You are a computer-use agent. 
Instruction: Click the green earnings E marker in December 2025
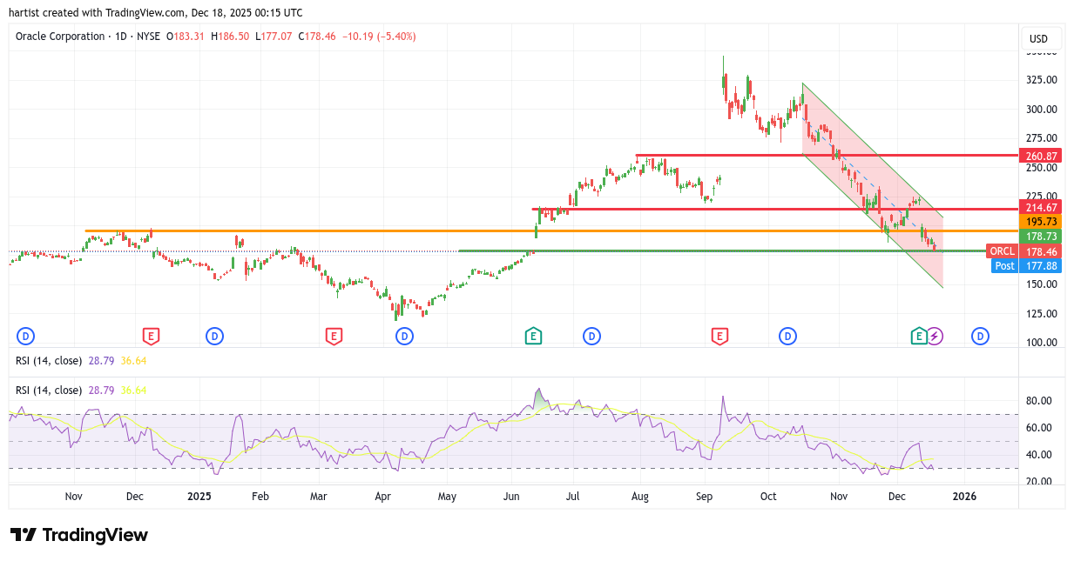point(919,336)
